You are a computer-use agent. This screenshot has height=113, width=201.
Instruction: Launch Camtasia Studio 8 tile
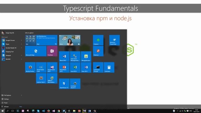click(75, 84)
